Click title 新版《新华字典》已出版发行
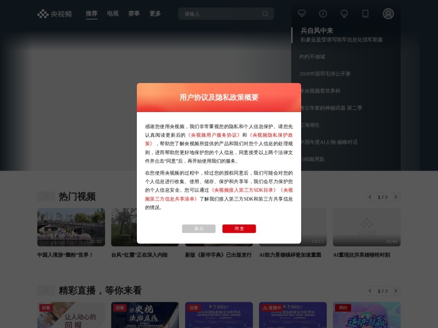Screen dimensions: 438x328 tap(218, 255)
